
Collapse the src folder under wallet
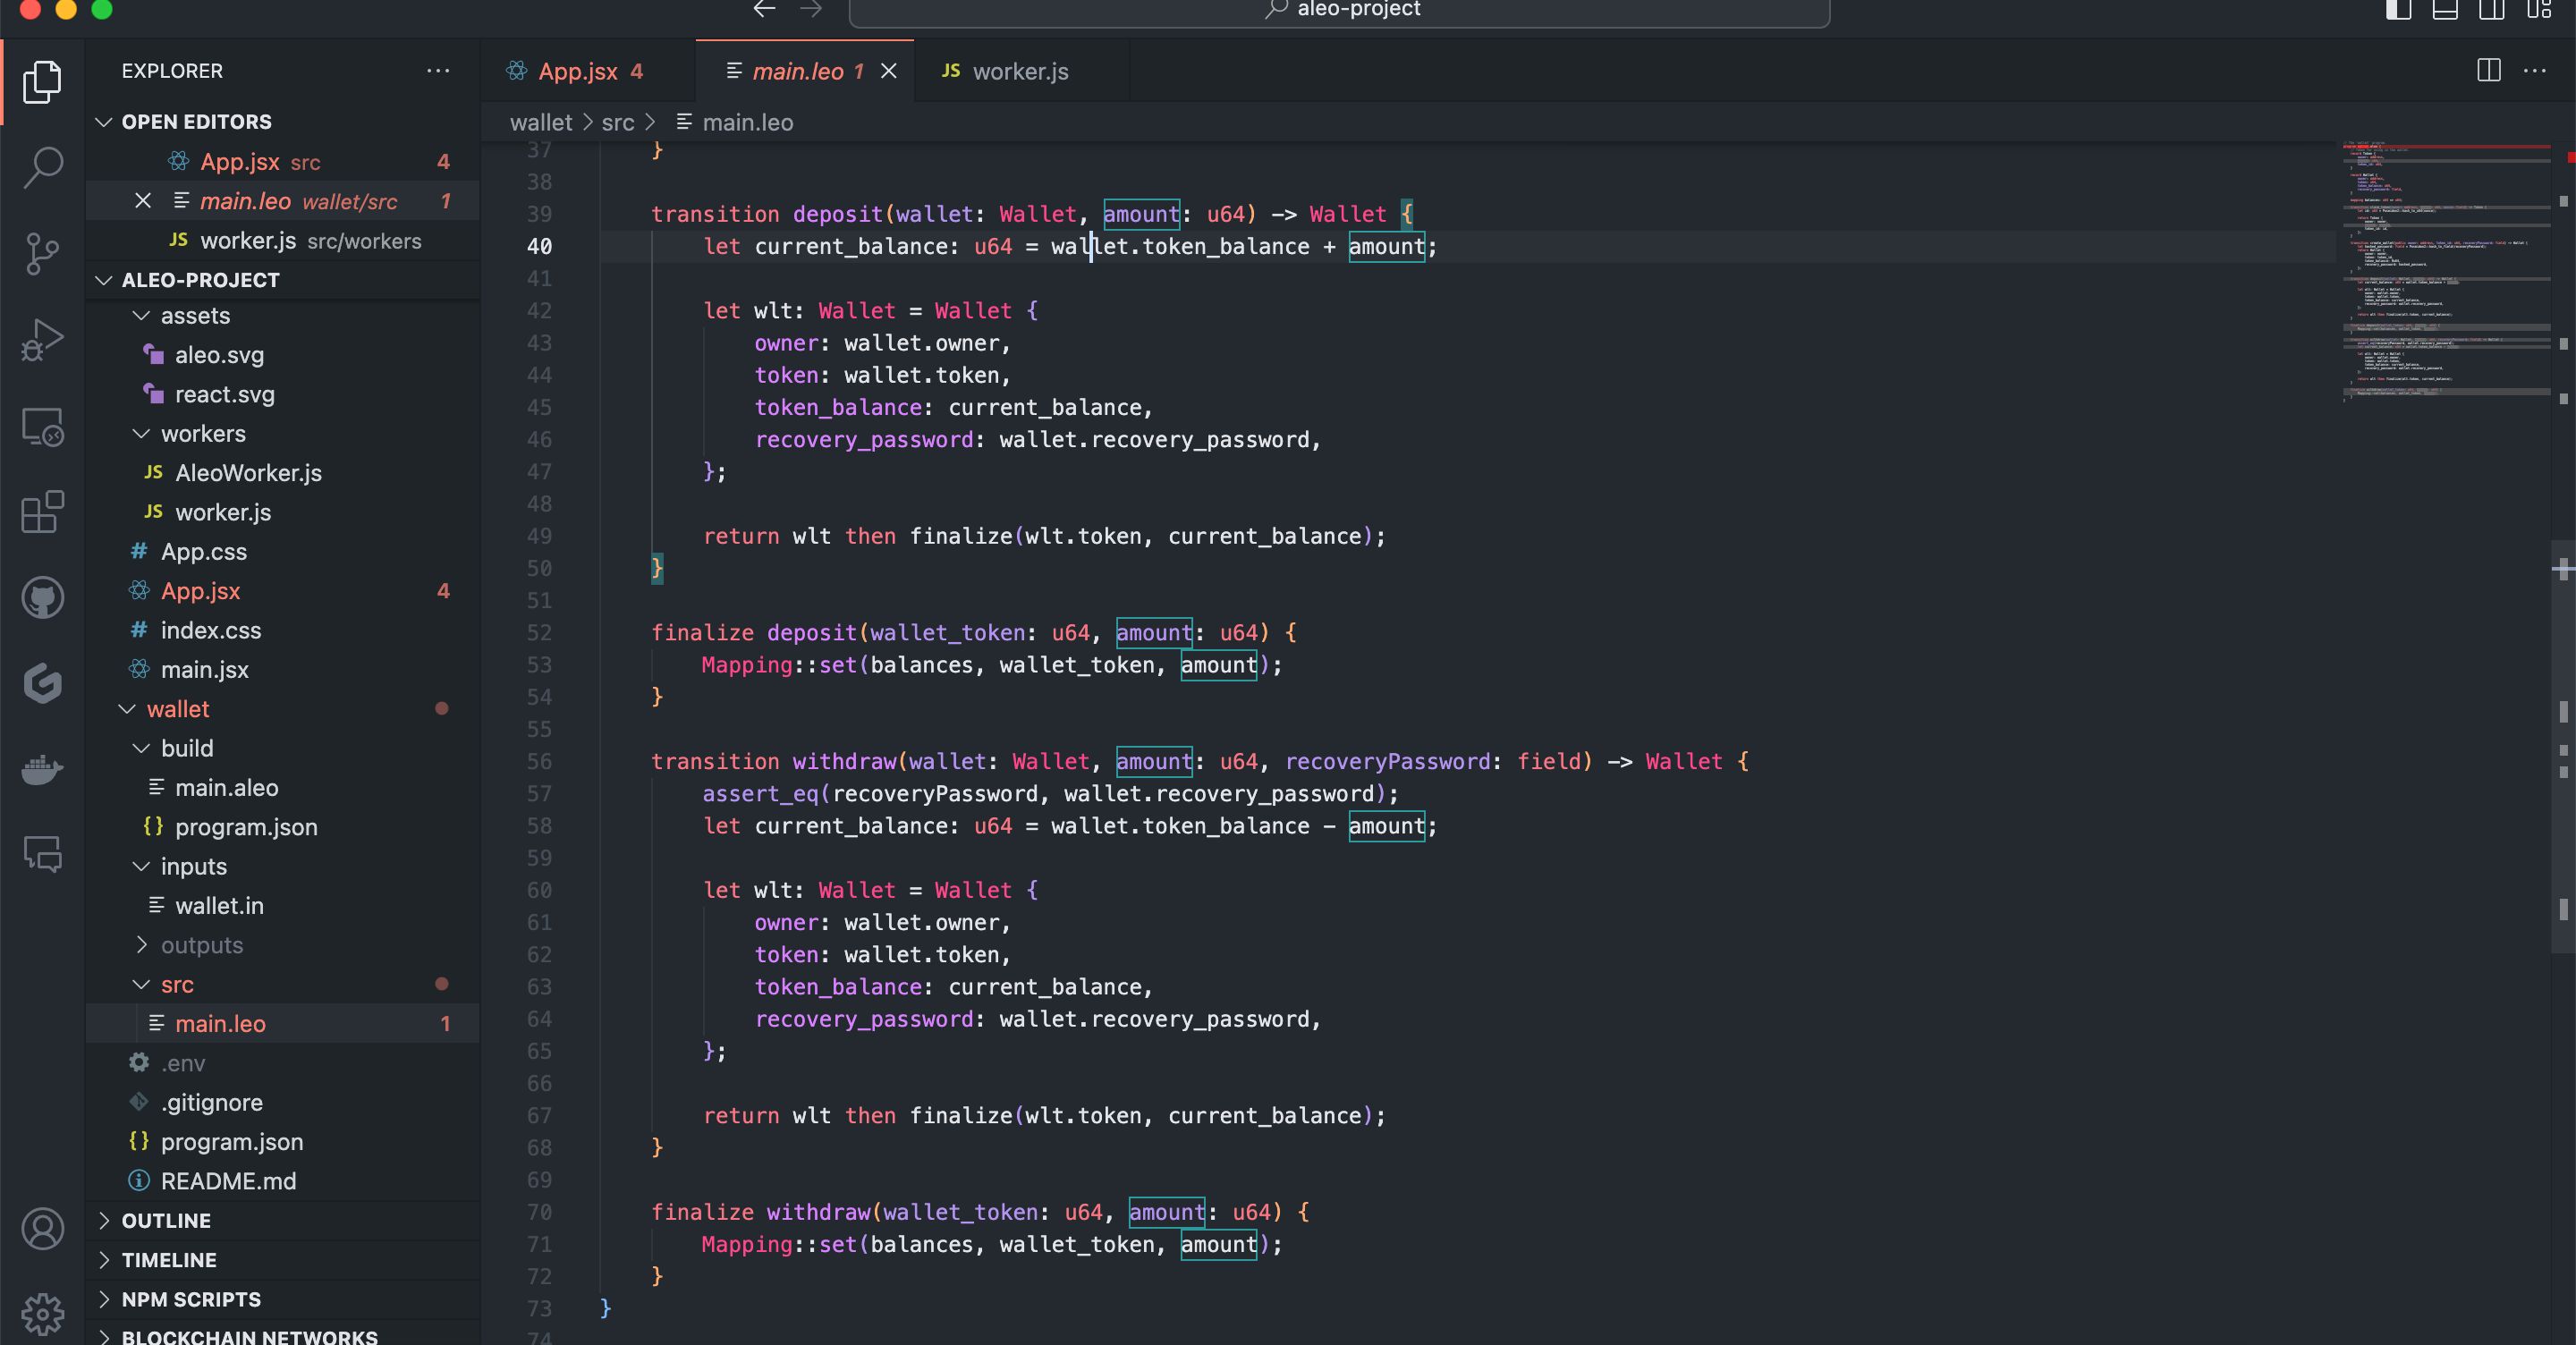283,984
